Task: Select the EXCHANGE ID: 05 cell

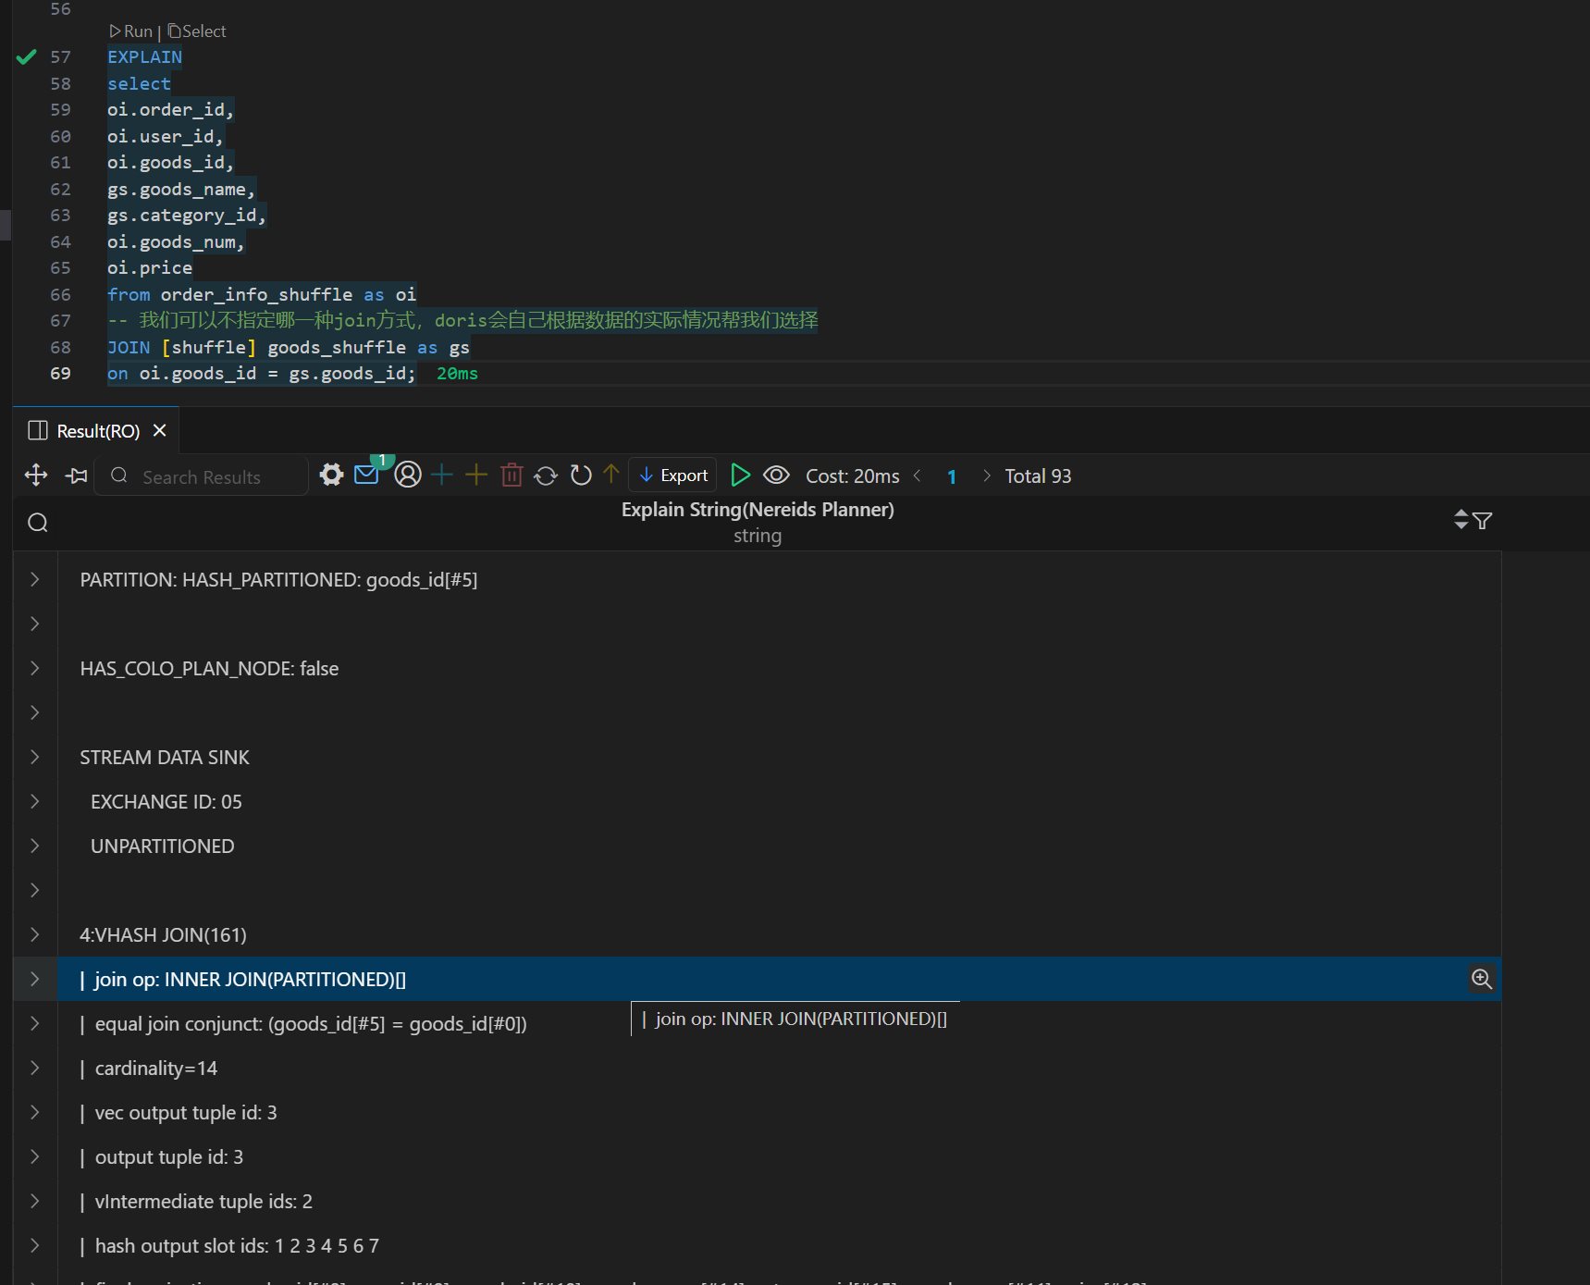Action: click(779, 802)
